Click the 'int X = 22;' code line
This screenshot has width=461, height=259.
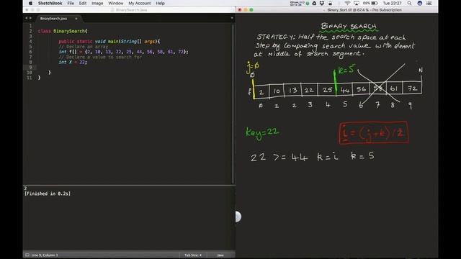point(73,63)
